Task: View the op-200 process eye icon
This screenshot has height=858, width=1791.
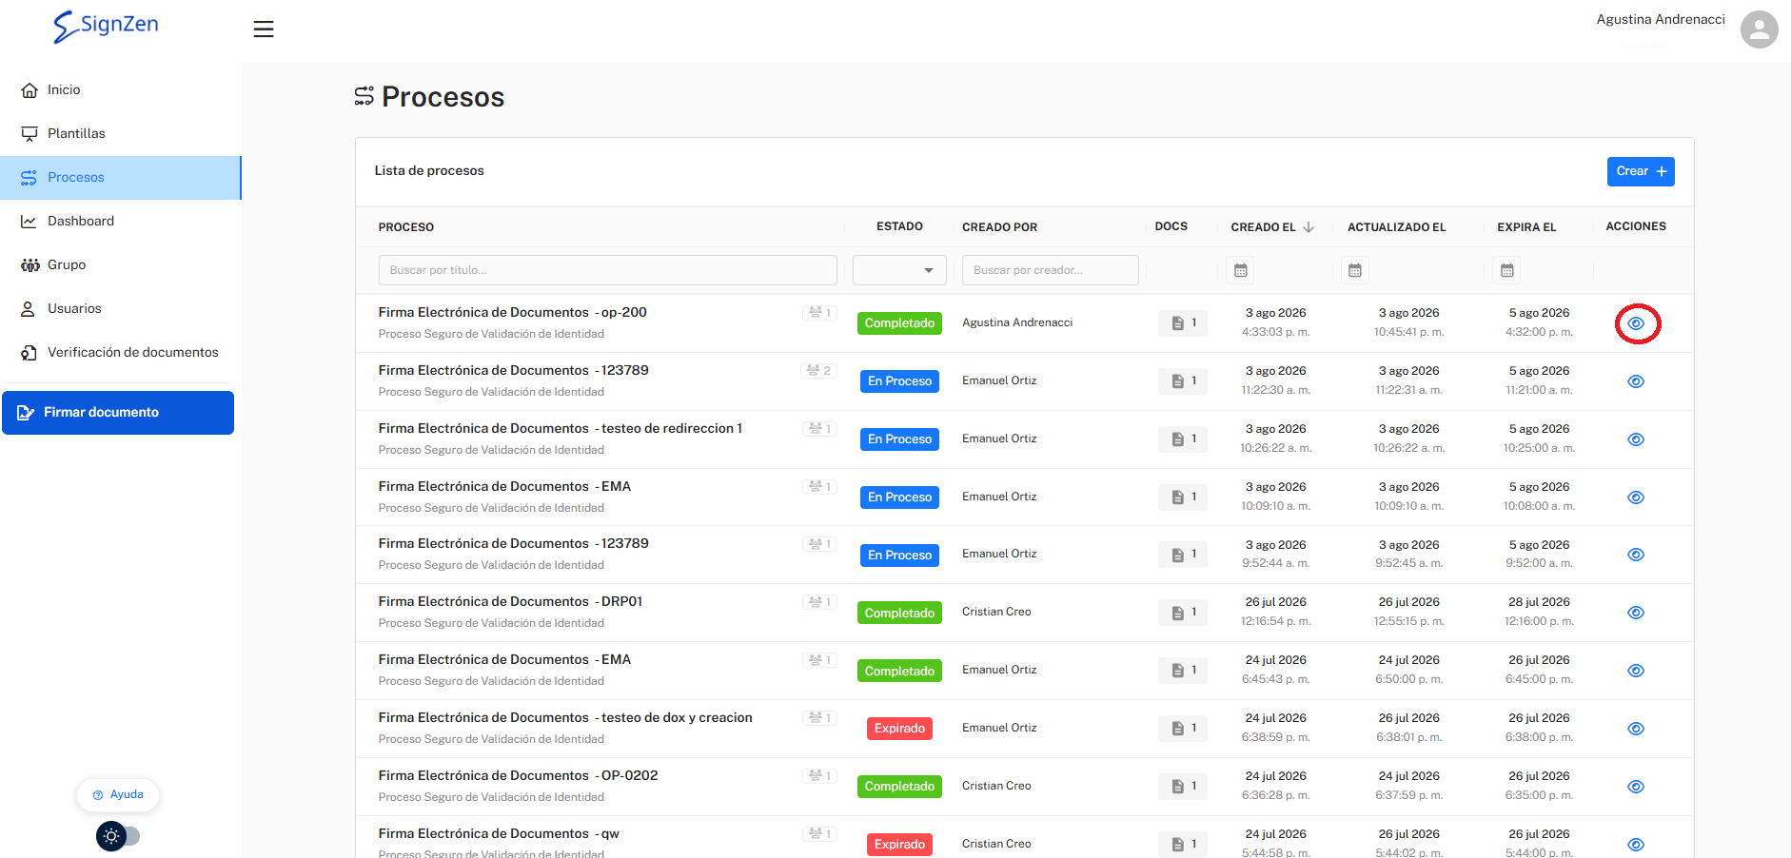Action: [x=1636, y=323]
